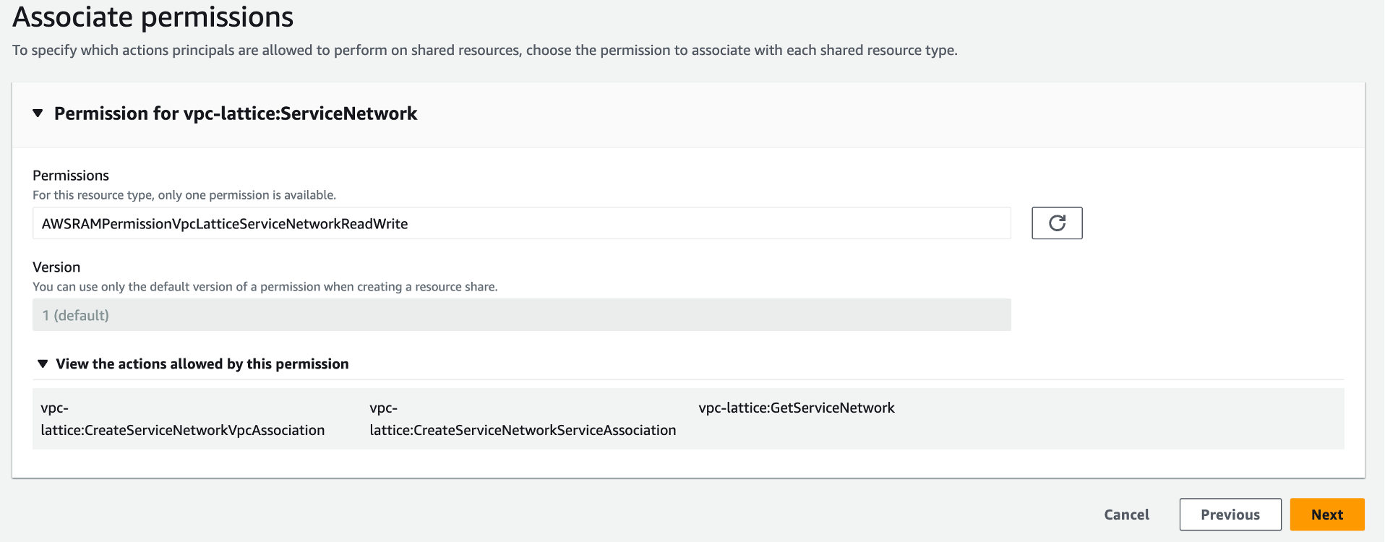Click the Previous button

click(x=1230, y=515)
